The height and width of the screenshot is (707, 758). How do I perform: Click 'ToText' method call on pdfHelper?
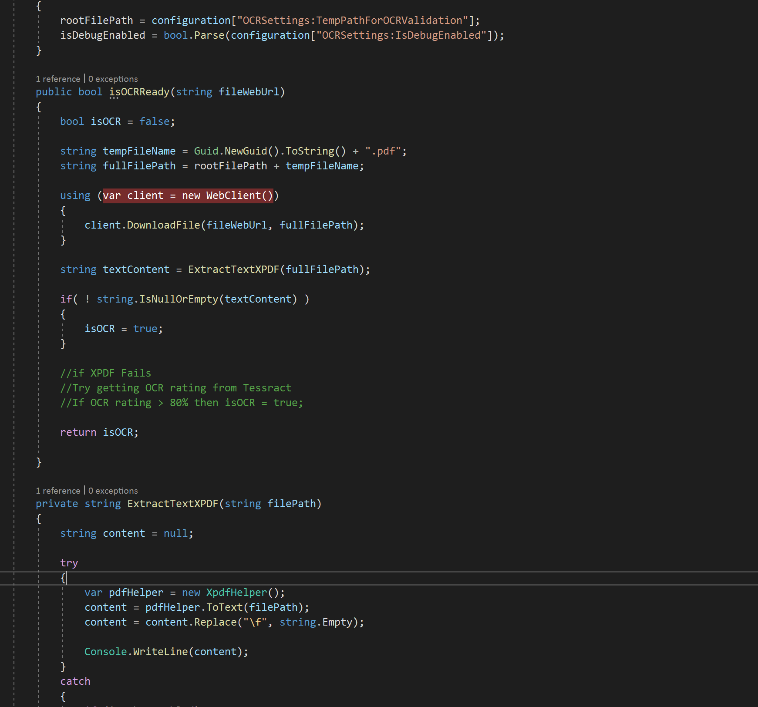click(224, 607)
